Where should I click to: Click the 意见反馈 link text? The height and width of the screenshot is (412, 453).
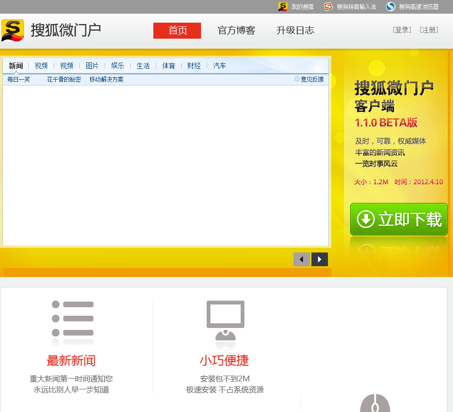[312, 79]
